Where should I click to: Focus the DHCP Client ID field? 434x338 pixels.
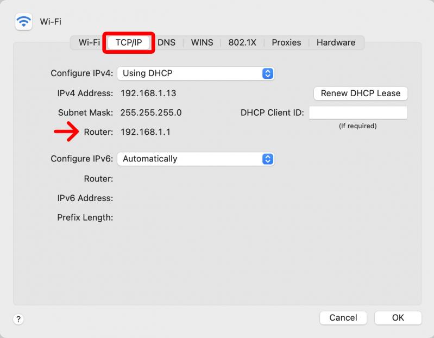coord(358,112)
